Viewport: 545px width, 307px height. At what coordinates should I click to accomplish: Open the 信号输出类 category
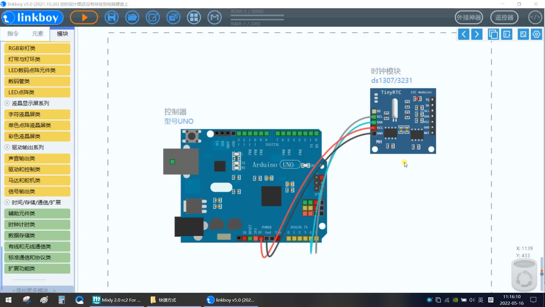click(37, 192)
